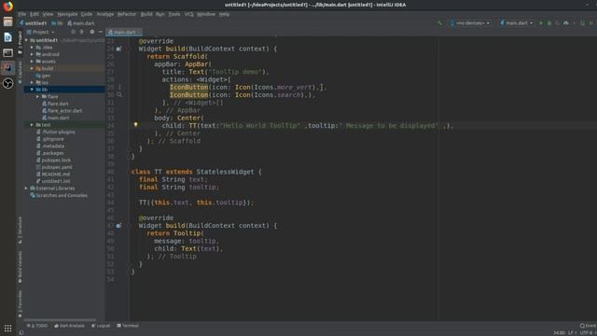
Task: Expand the .idea folder
Action: coord(32,48)
